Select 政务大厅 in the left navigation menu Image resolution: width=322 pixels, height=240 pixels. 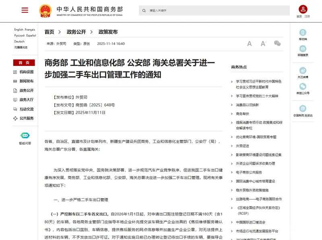point(27,100)
